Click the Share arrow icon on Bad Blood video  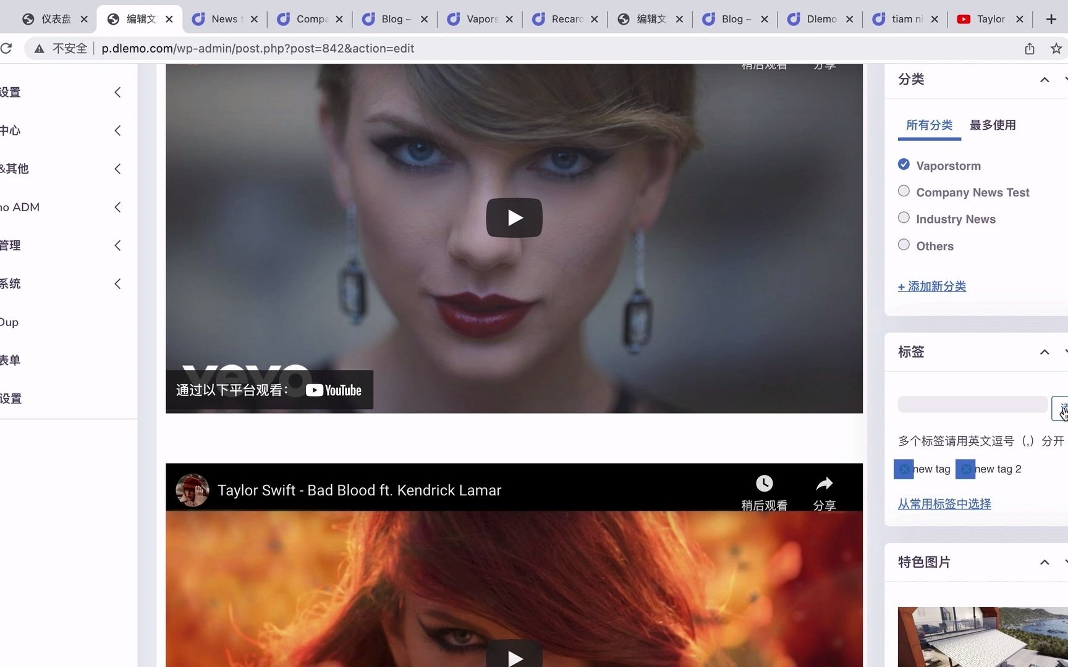[x=824, y=484]
